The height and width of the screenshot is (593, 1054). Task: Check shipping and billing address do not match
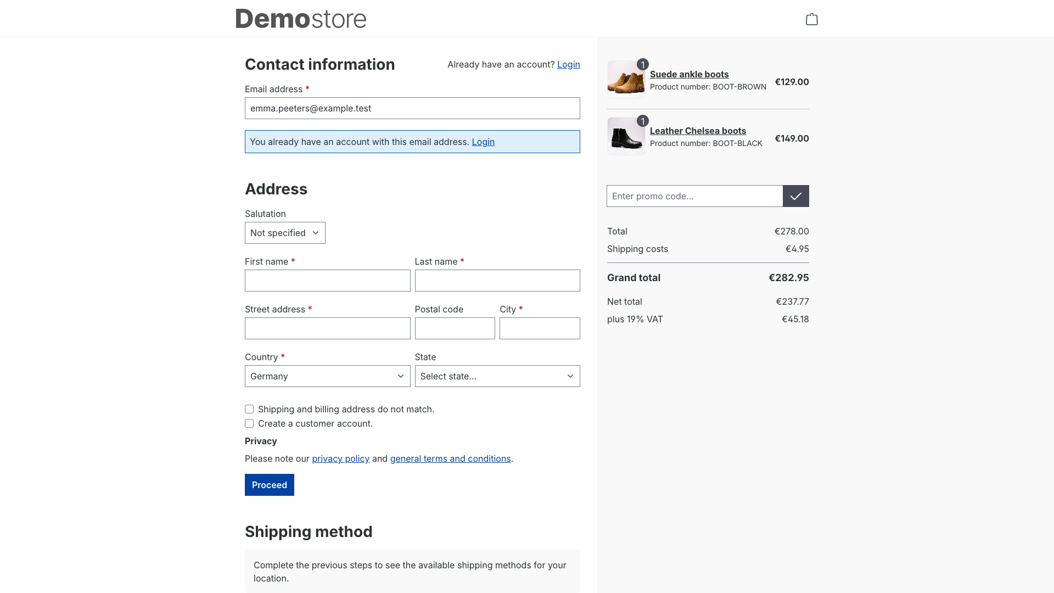pos(249,409)
